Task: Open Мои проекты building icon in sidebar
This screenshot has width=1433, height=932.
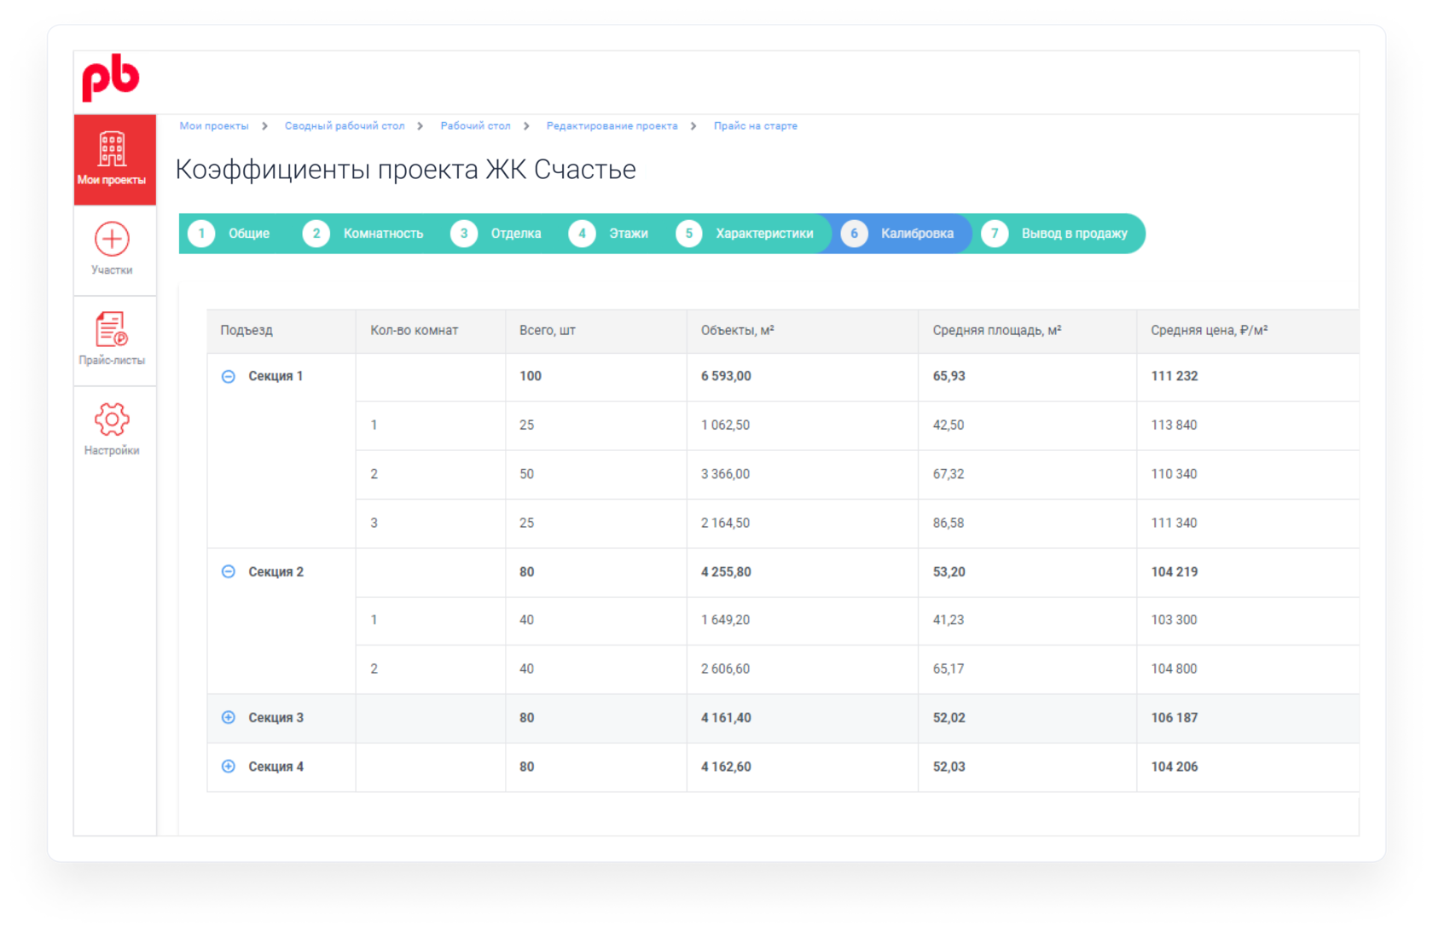Action: 112,149
